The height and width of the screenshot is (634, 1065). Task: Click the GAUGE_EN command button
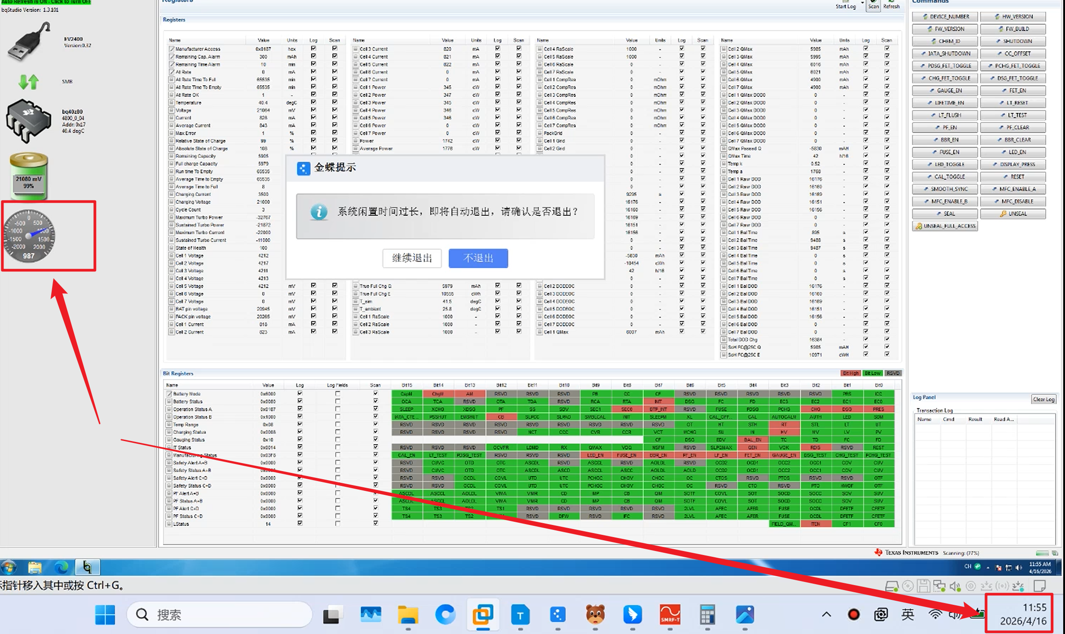coord(945,91)
